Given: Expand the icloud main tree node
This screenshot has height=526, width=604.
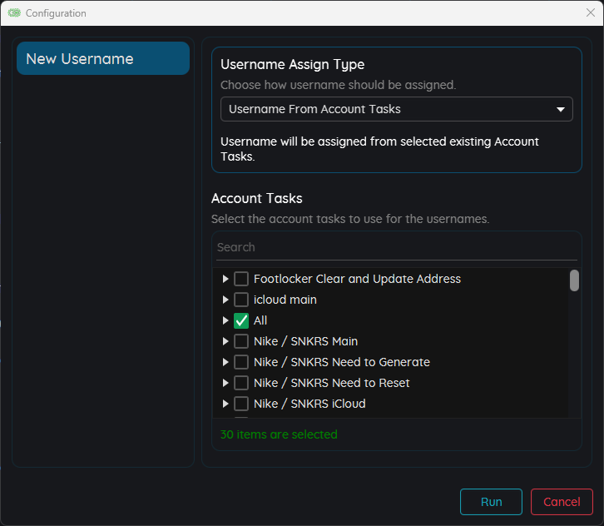Looking at the screenshot, I should (x=225, y=300).
